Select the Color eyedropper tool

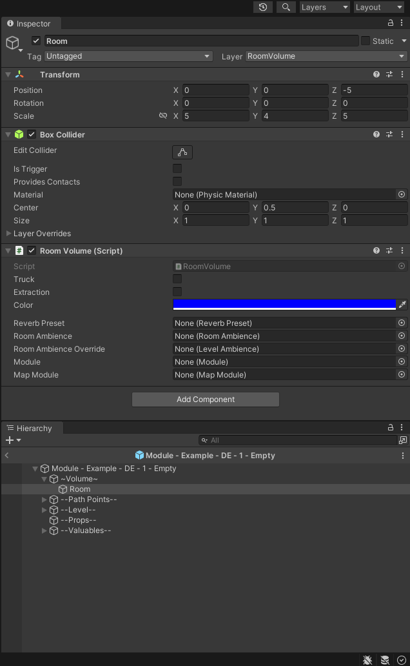pos(402,305)
